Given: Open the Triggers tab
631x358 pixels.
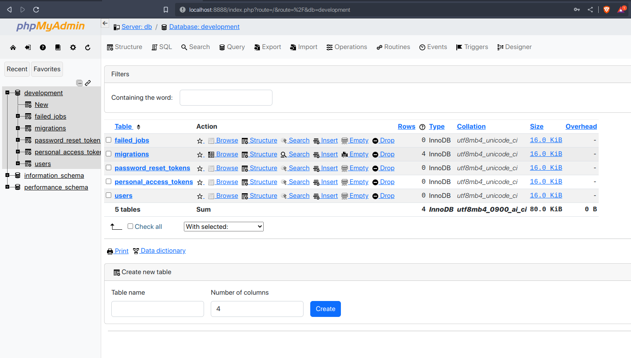Looking at the screenshot, I should coord(472,47).
